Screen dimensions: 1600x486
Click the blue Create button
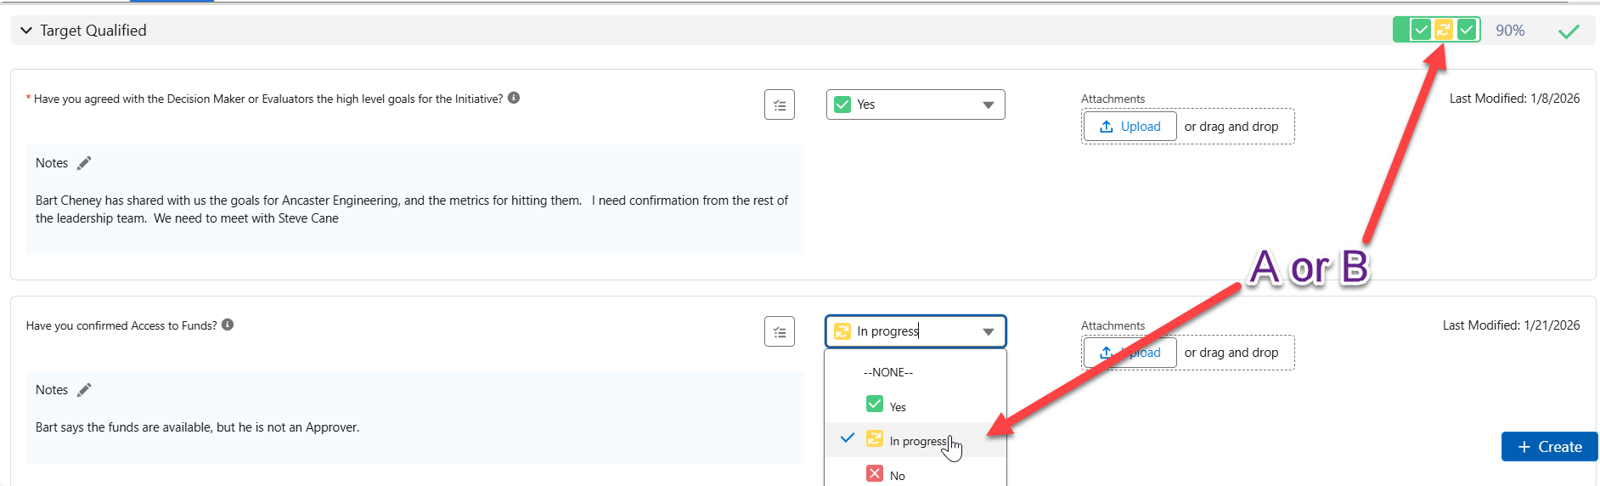coord(1549,447)
